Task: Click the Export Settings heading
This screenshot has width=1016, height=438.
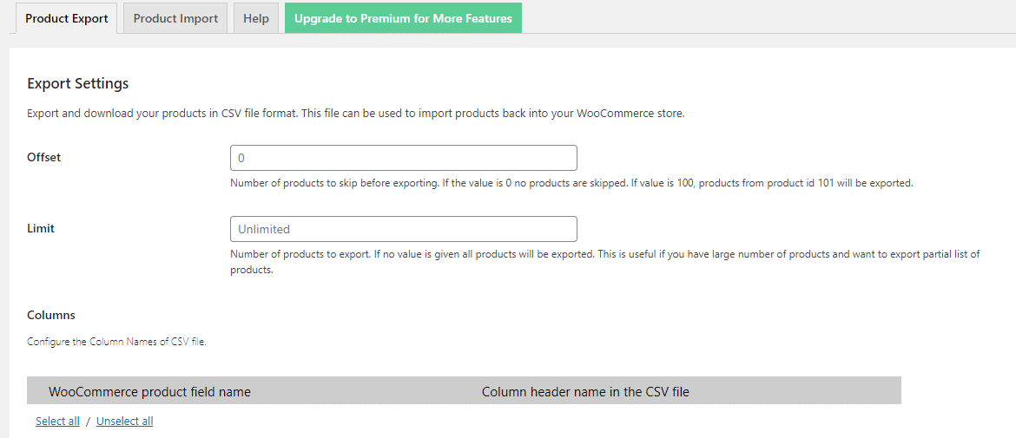Action: tap(78, 83)
